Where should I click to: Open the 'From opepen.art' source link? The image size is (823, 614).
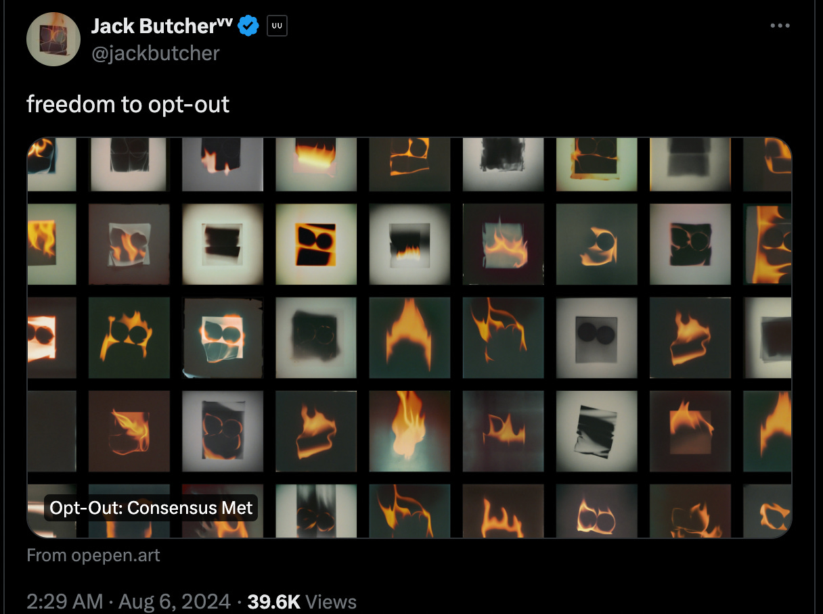coord(93,555)
